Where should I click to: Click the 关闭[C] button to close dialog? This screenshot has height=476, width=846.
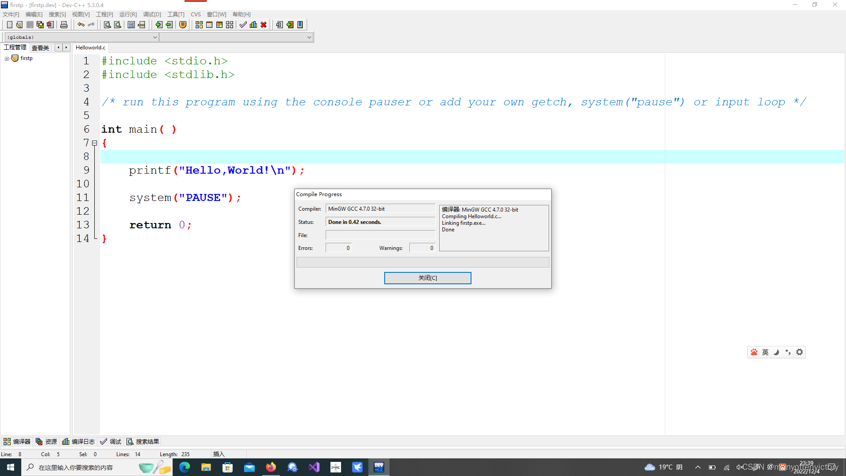(427, 277)
